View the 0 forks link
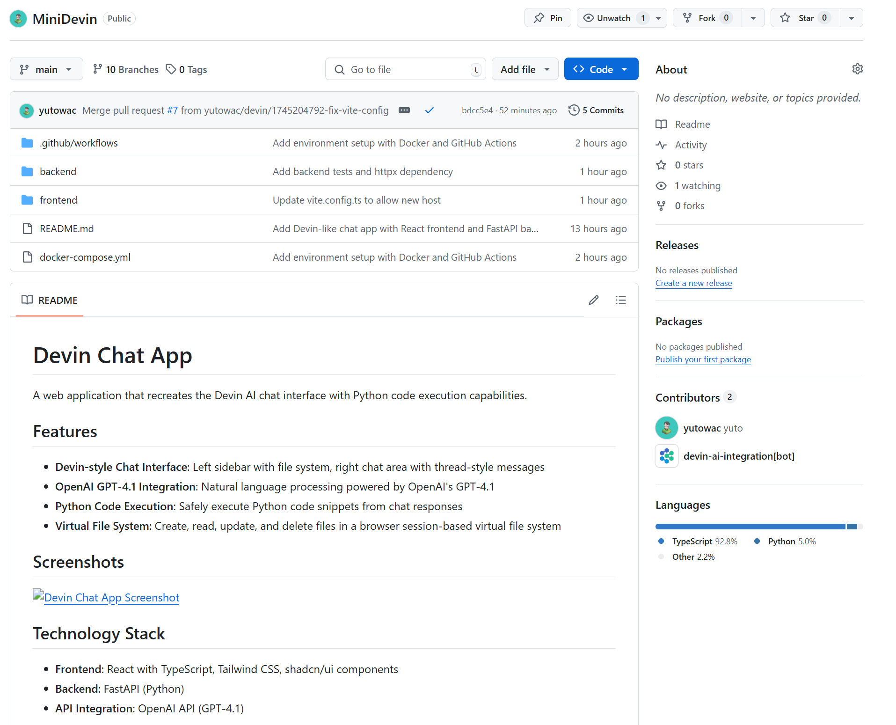 (689, 206)
